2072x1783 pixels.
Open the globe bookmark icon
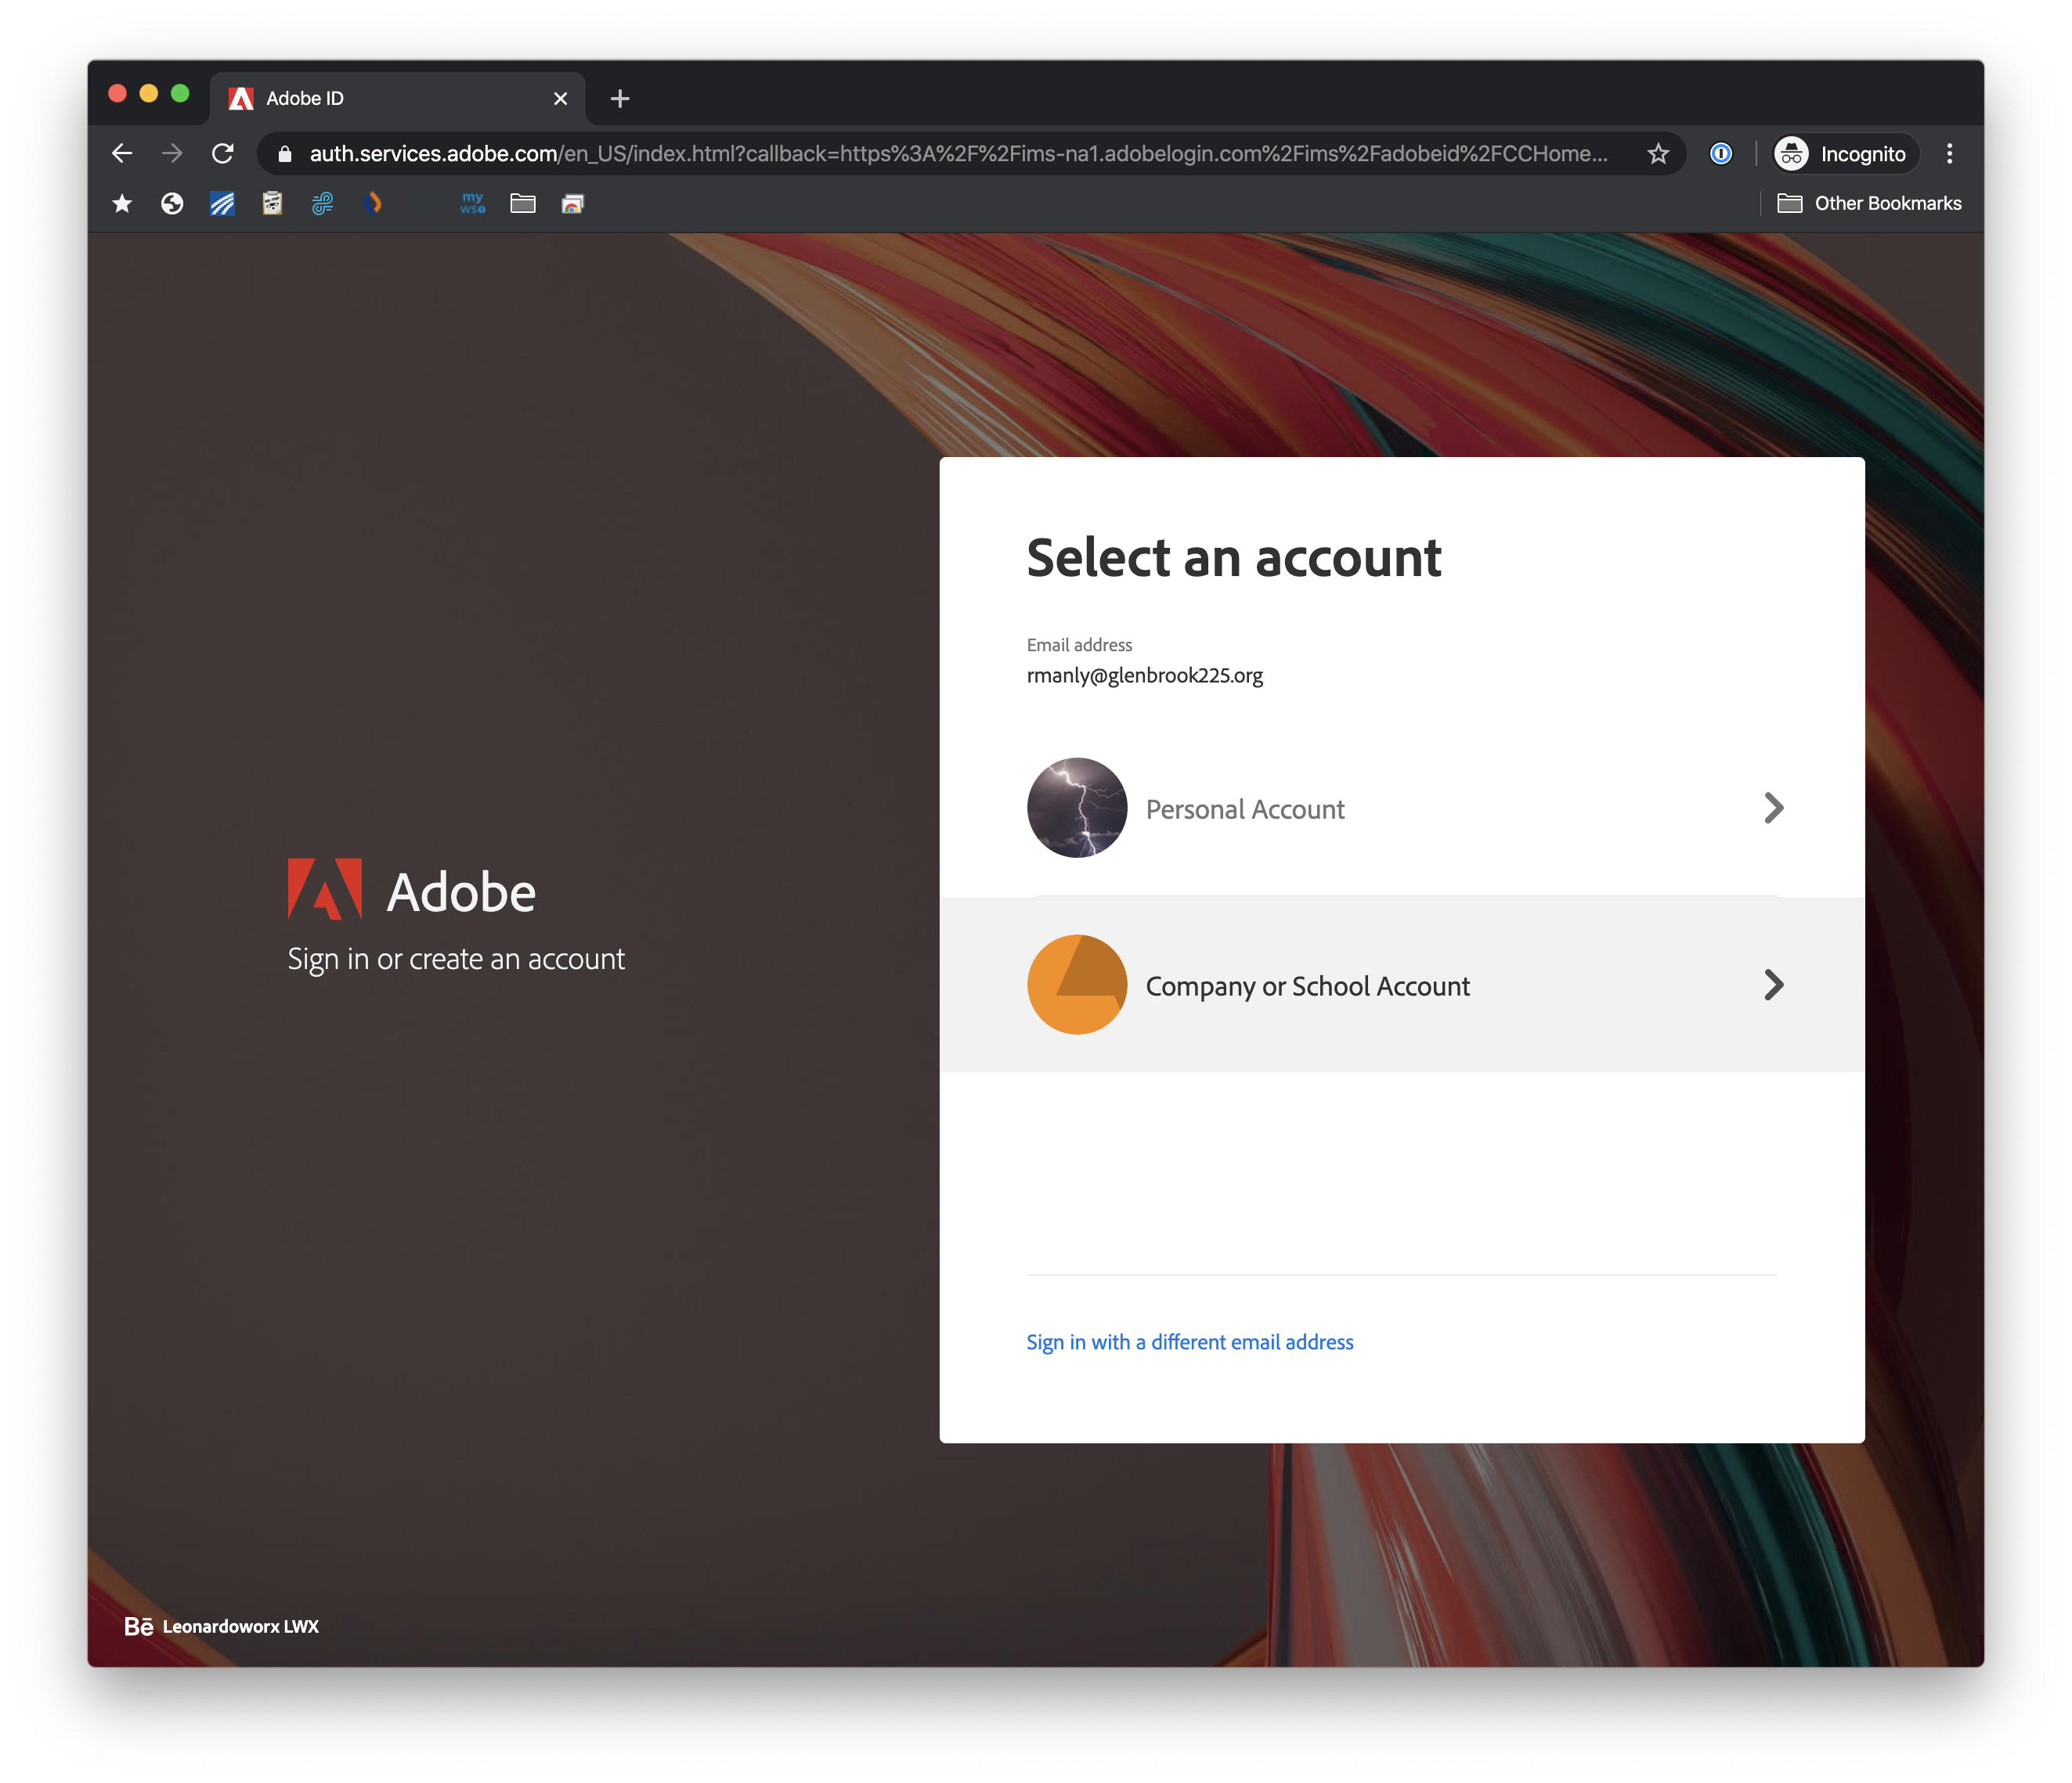[172, 204]
